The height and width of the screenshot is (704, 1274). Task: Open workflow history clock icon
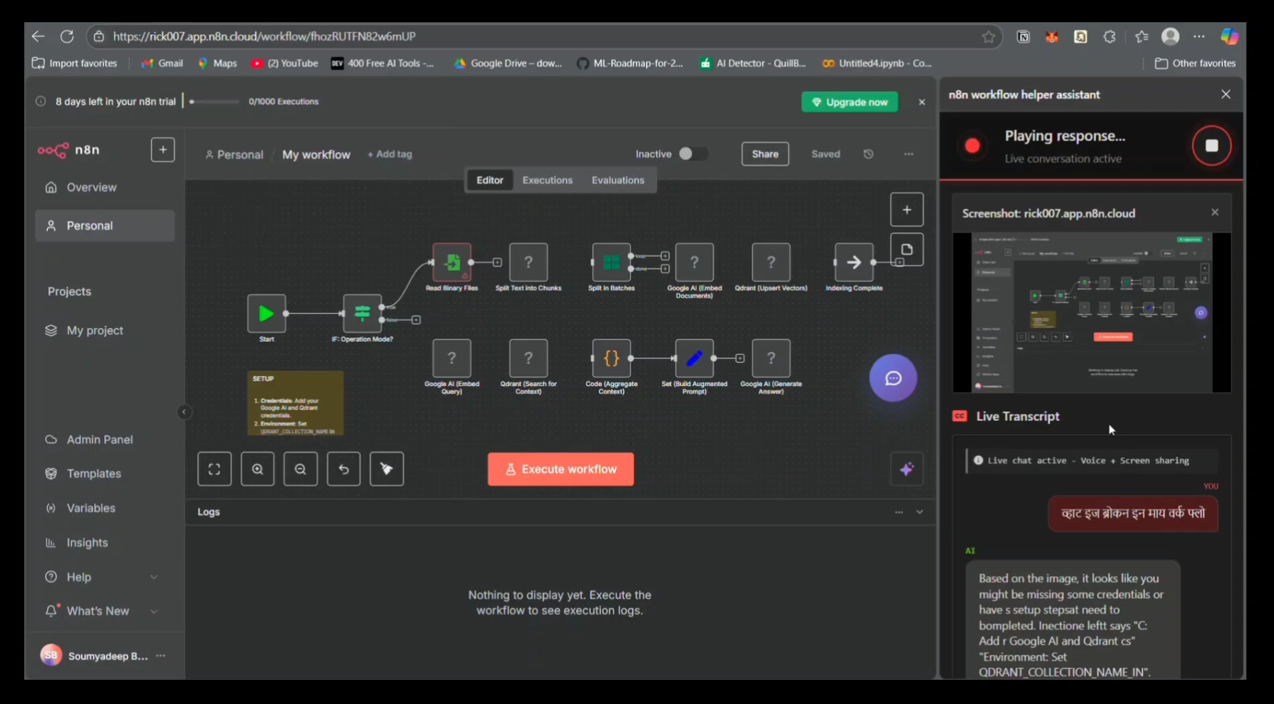pyautogui.click(x=868, y=154)
